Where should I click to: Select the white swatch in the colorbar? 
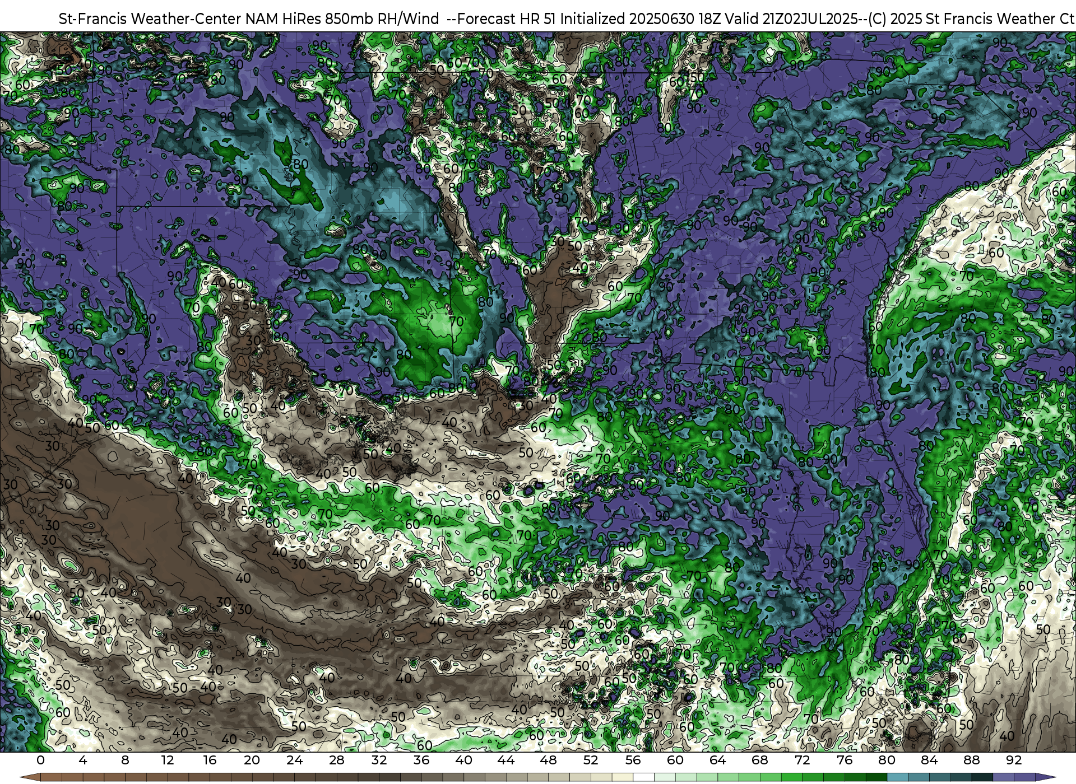643,777
